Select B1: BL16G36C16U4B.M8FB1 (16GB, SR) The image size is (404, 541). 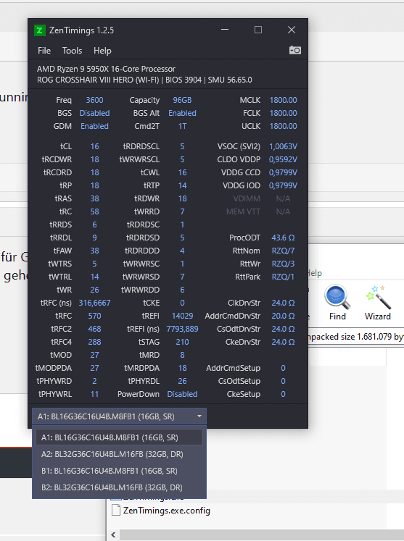[x=119, y=471]
